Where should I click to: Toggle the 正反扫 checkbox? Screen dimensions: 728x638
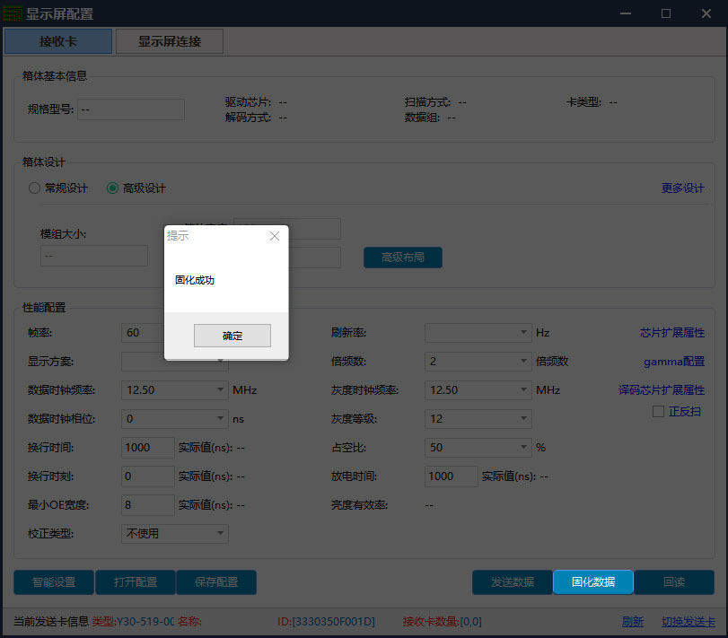click(x=658, y=412)
